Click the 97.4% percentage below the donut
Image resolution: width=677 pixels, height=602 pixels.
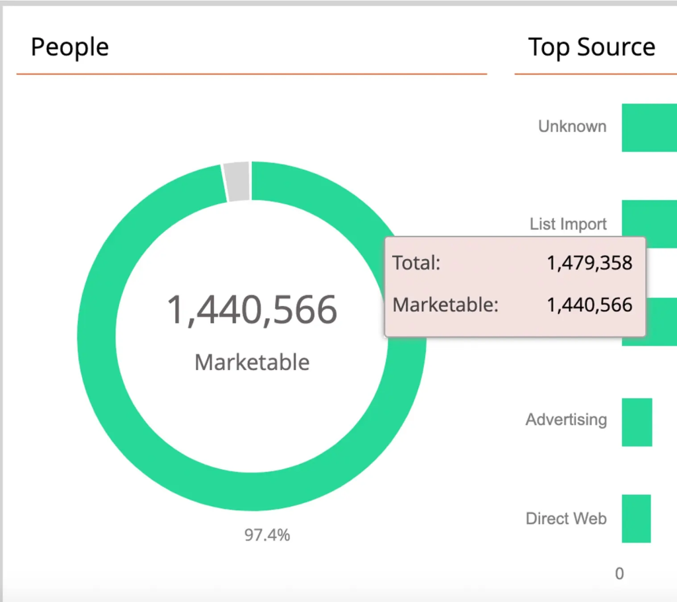267,535
